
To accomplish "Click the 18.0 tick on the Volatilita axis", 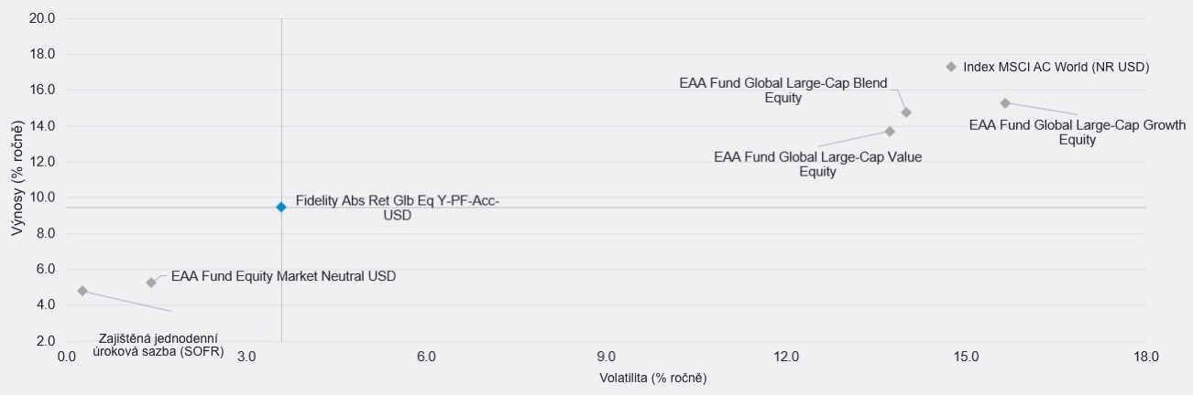I will point(1146,357).
